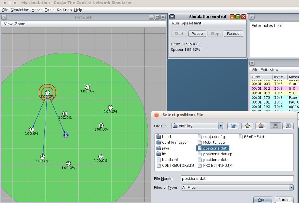Pause the running simulation
Image resolution: width=299 pixels, height=203 pixels.
tap(197, 34)
